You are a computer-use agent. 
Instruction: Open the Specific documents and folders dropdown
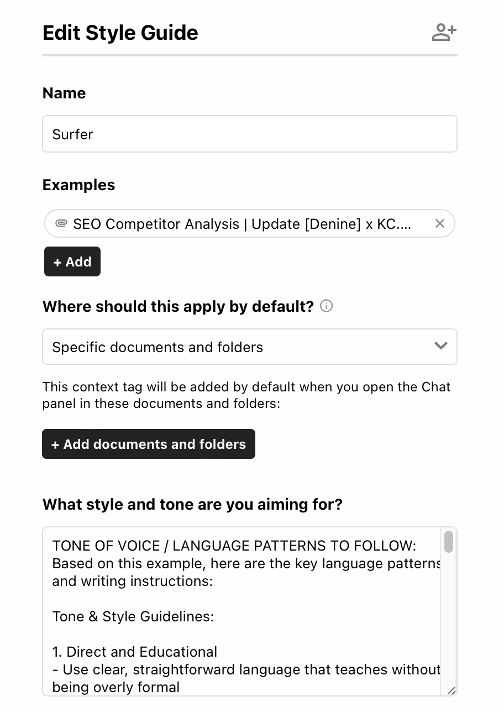coord(249,347)
